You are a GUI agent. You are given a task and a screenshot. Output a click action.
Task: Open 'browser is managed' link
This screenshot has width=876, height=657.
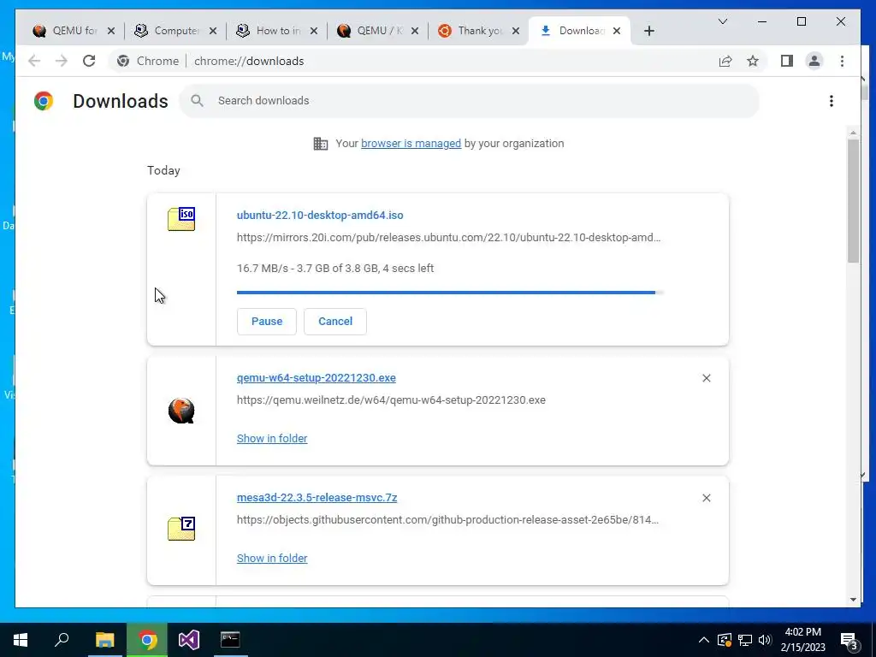coord(411,144)
